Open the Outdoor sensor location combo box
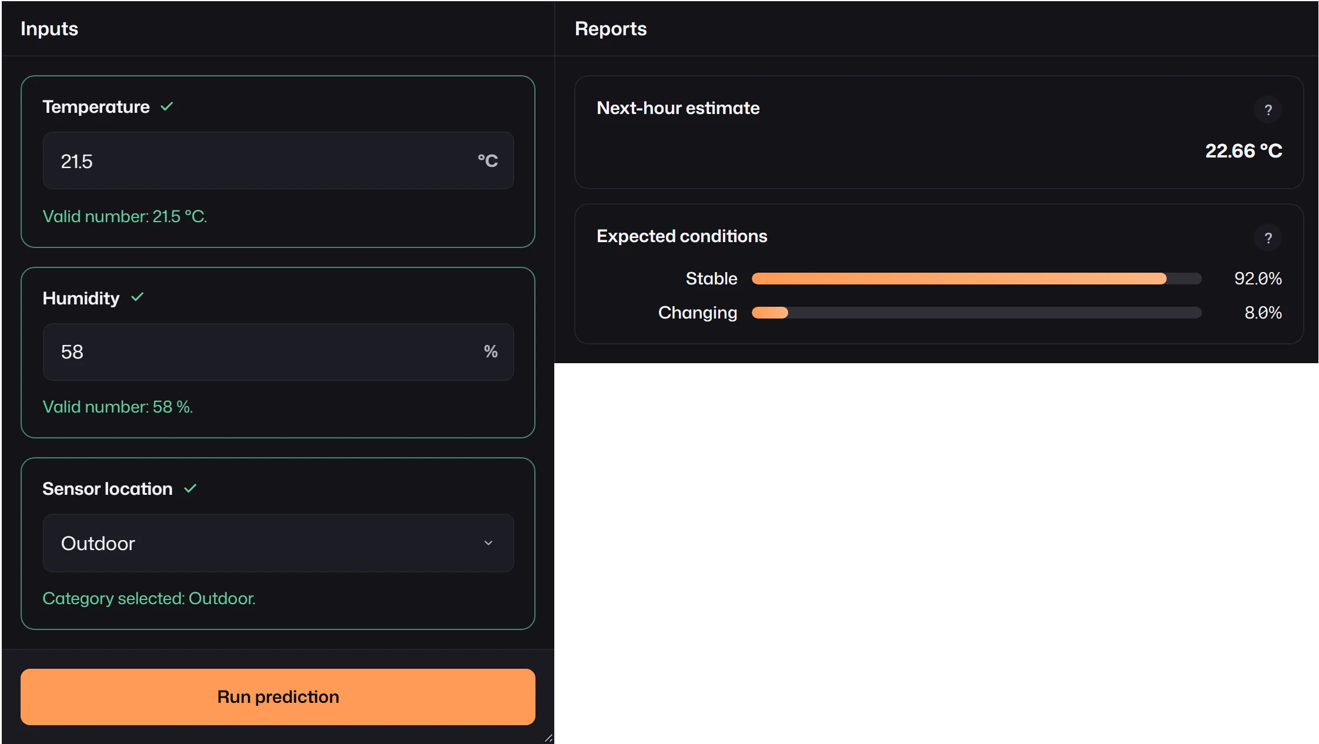 [278, 543]
